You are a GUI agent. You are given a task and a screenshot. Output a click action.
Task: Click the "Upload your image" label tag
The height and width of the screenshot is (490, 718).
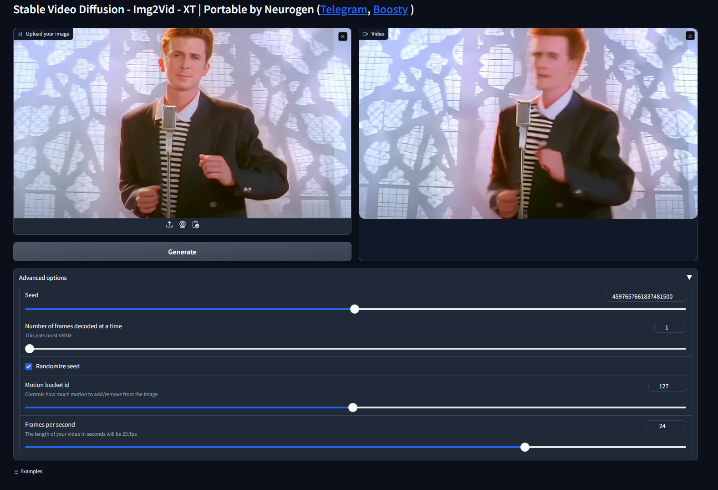[43, 34]
